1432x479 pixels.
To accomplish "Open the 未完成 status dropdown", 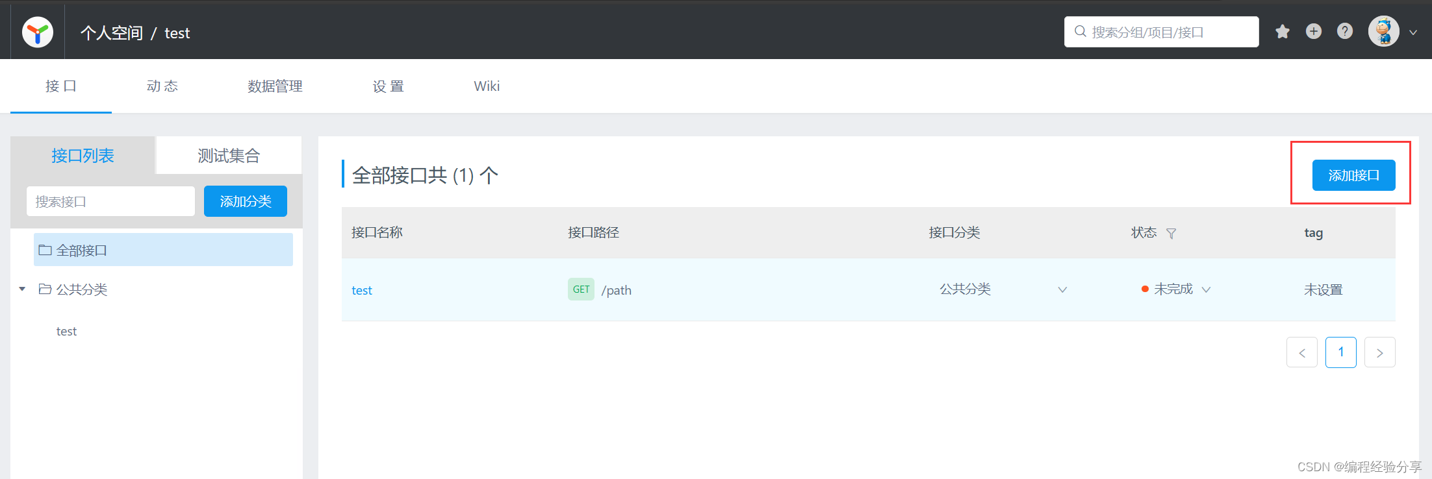I will pos(1175,289).
